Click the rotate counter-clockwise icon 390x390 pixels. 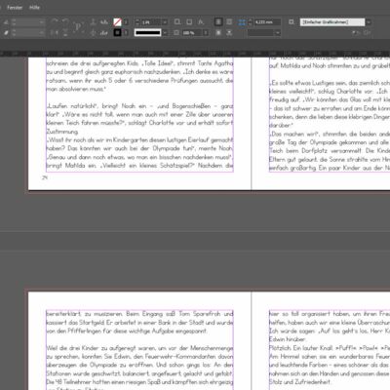click(x=65, y=21)
